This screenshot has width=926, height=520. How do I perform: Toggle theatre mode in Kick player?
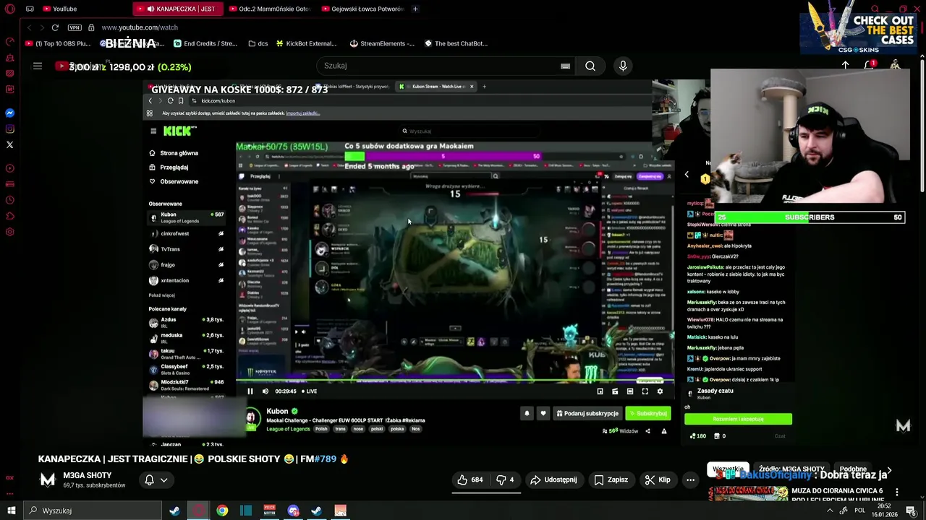[x=630, y=391]
